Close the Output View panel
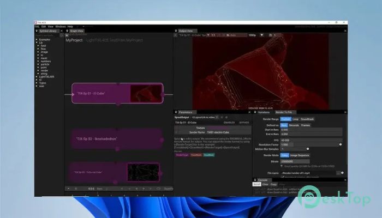The width and height of the screenshot is (382, 218). click(x=345, y=31)
